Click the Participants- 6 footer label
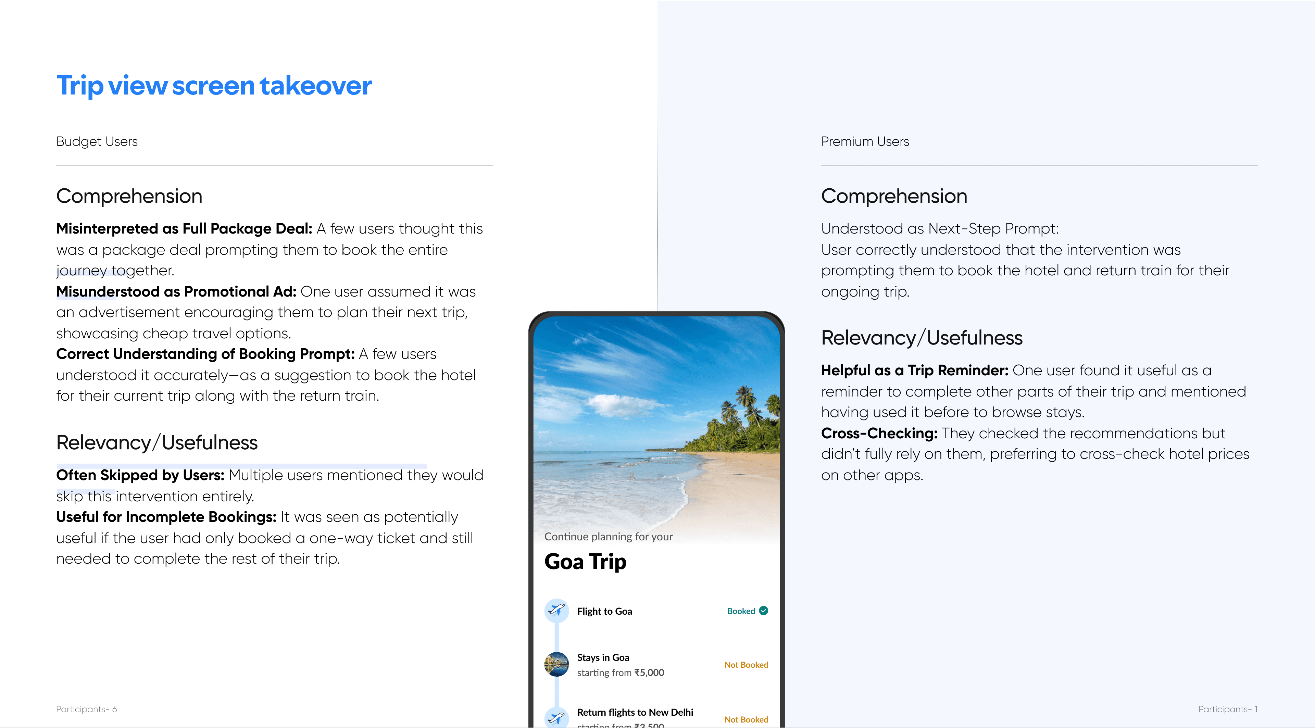This screenshot has height=728, width=1315. pyautogui.click(x=86, y=709)
